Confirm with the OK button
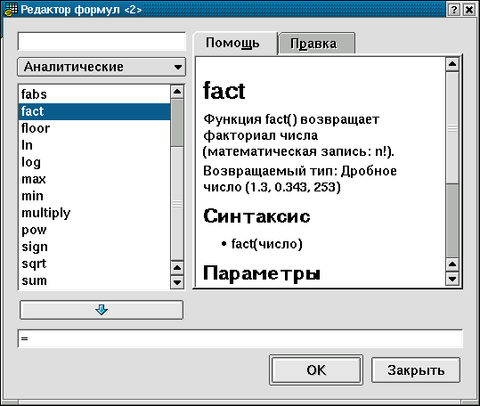 click(x=316, y=370)
